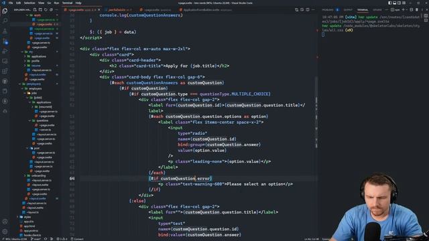The width and height of the screenshot is (429, 241).
Task: Click New Folder icon in Explorer header
Action: click(40, 9)
